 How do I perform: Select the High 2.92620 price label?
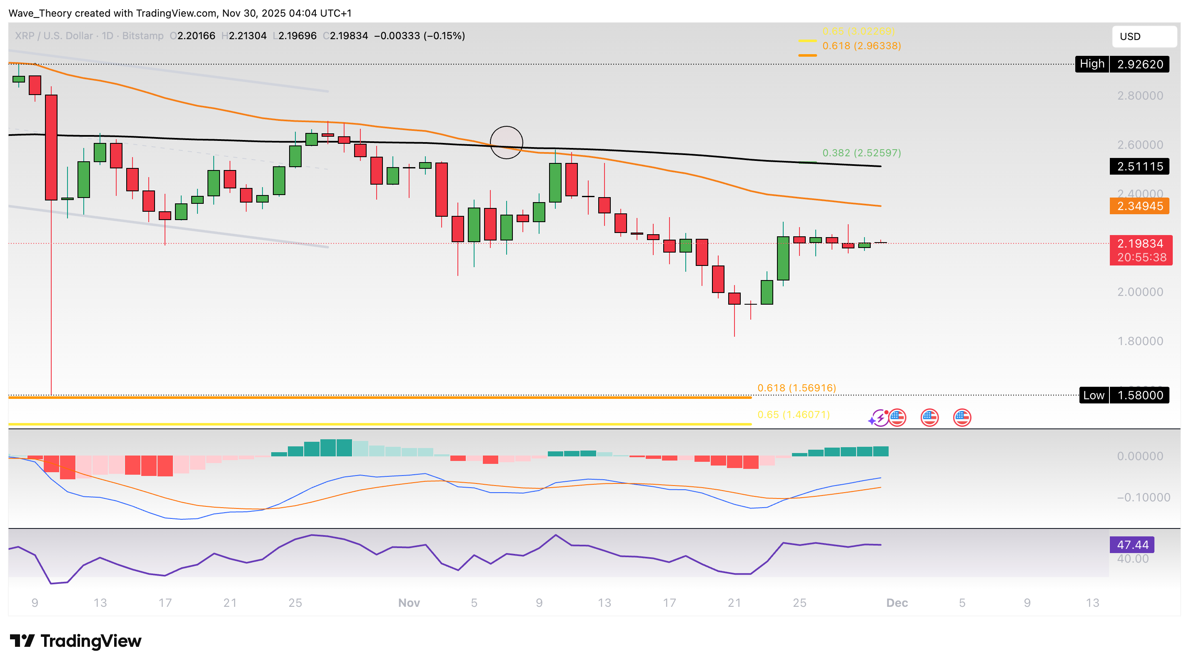[1122, 64]
